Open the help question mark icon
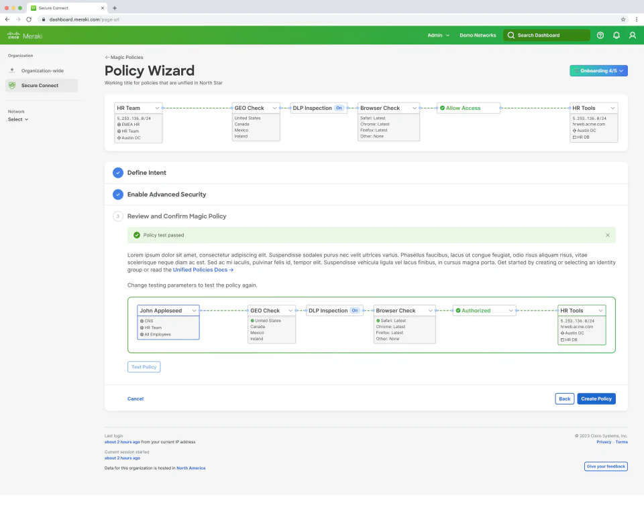The height and width of the screenshot is (505, 644). [x=600, y=35]
